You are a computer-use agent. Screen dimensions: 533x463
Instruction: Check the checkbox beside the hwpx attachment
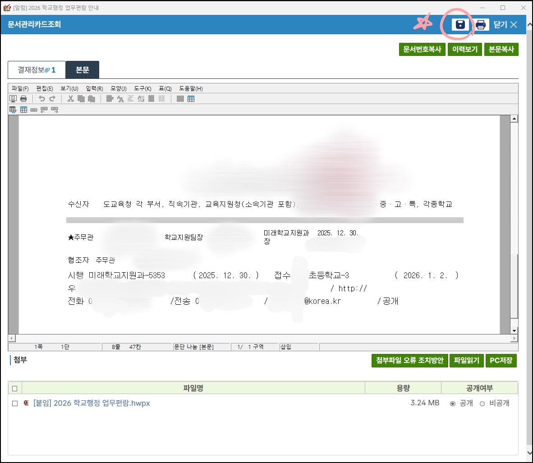14,403
